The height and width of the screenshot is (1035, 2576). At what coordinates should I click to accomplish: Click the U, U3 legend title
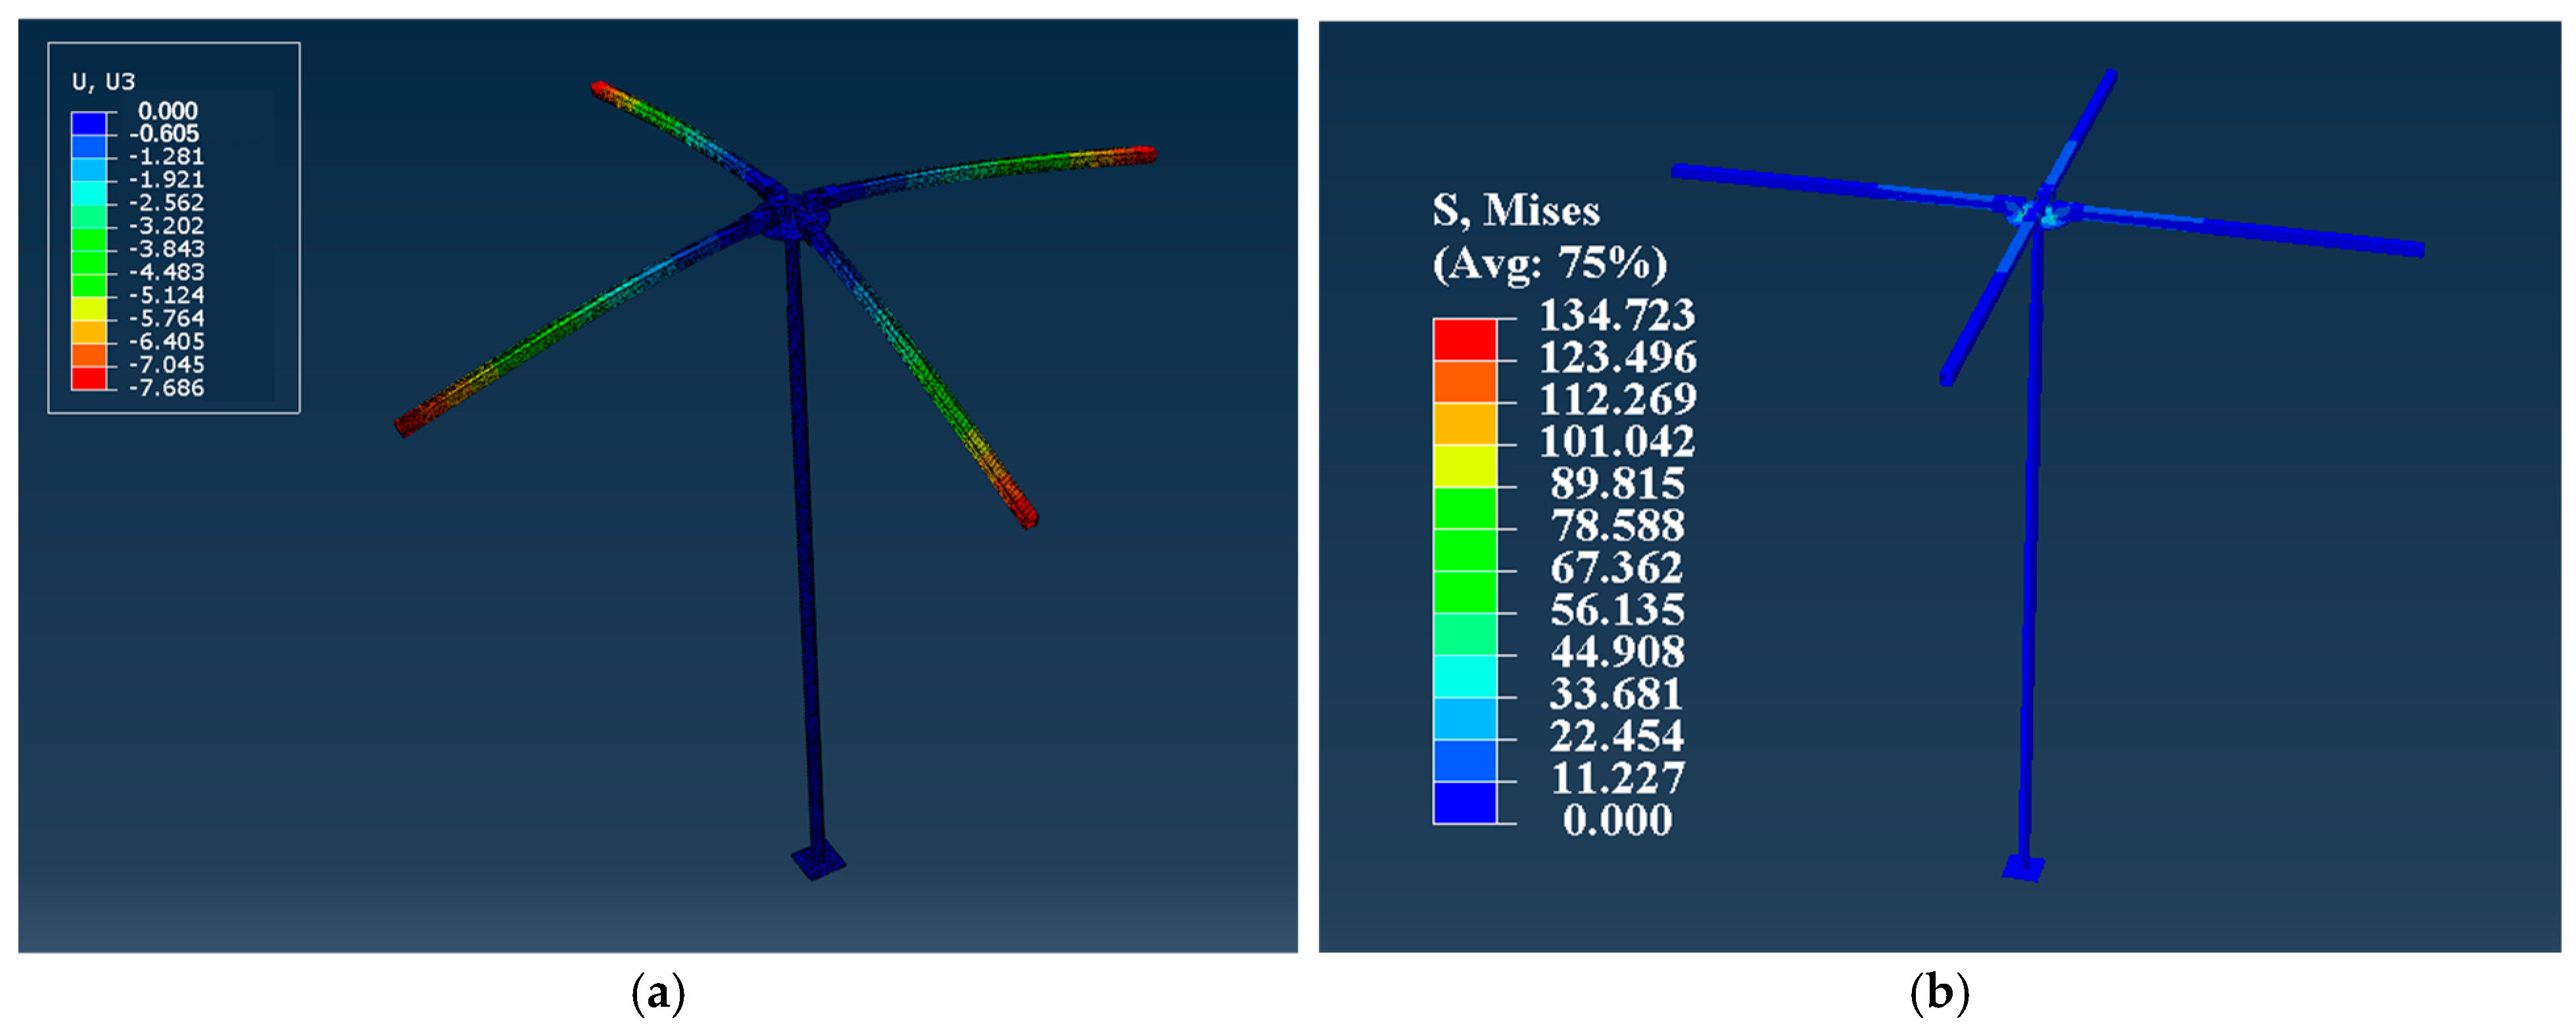tap(103, 81)
